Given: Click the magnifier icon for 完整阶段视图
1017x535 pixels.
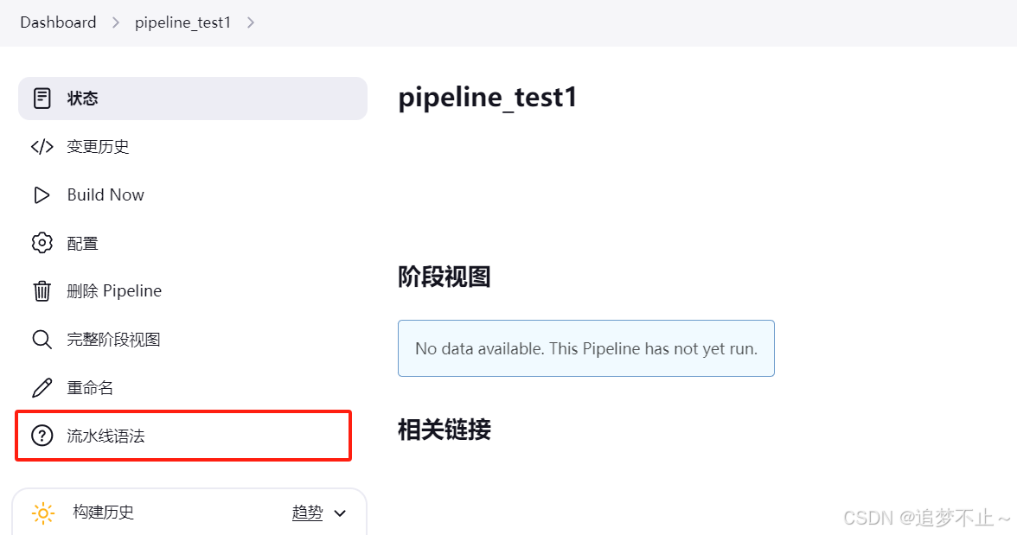Looking at the screenshot, I should 42,339.
